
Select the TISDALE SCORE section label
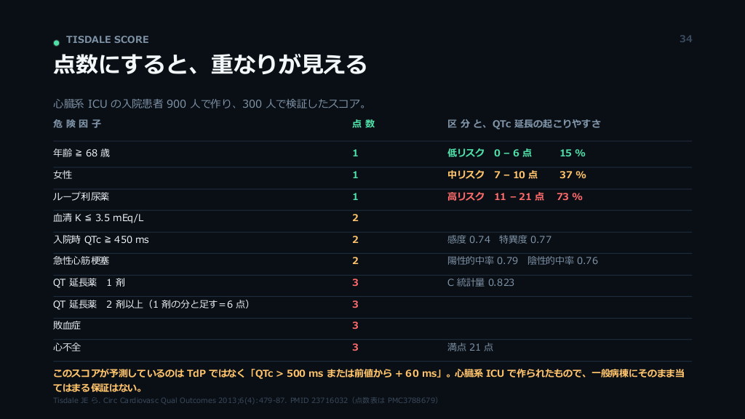click(108, 39)
